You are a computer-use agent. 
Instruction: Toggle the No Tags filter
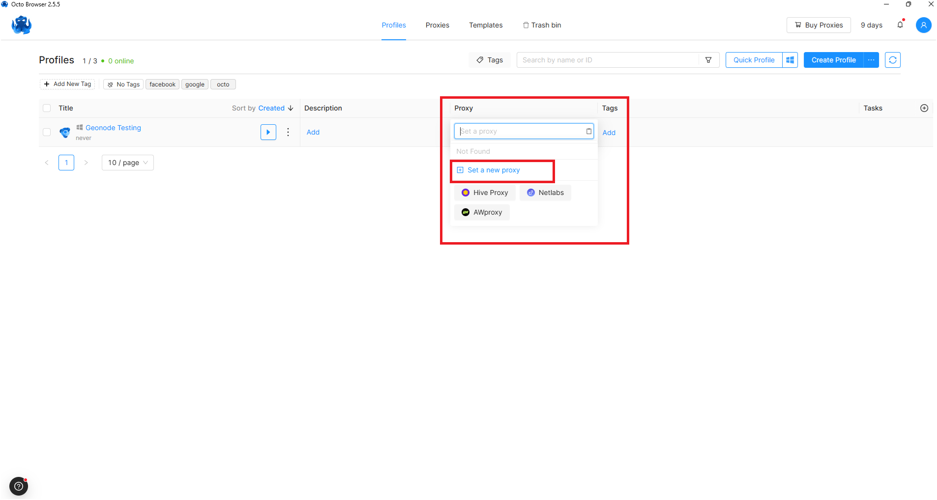pos(123,84)
